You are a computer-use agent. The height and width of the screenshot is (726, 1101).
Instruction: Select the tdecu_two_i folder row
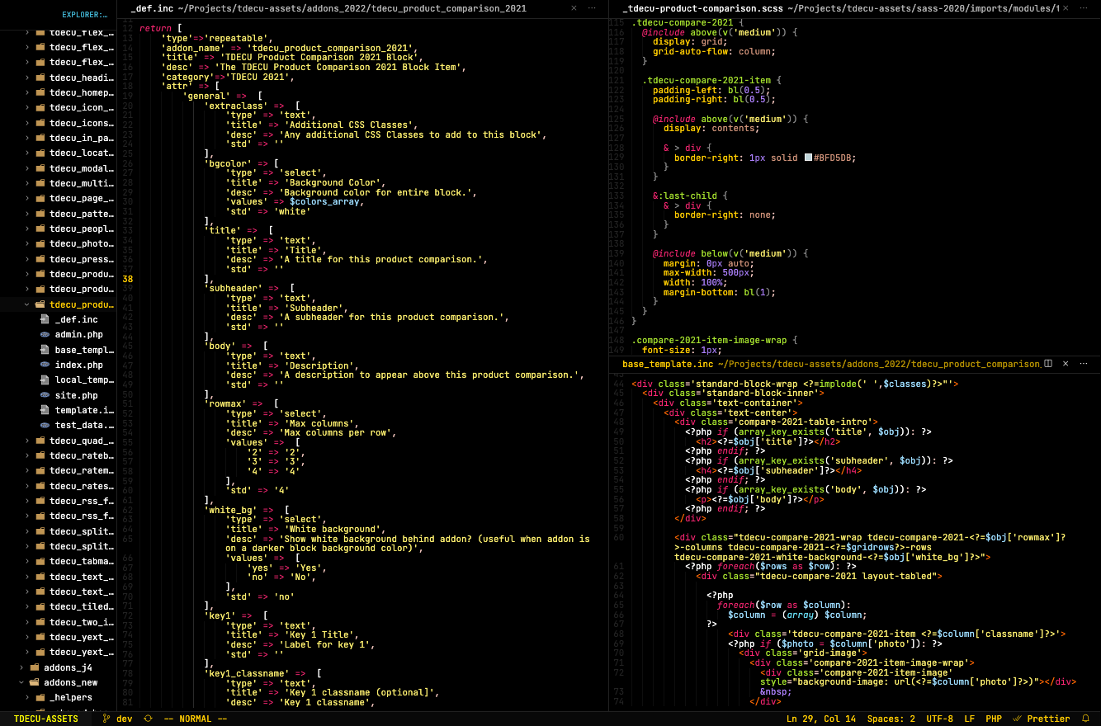(x=58, y=622)
